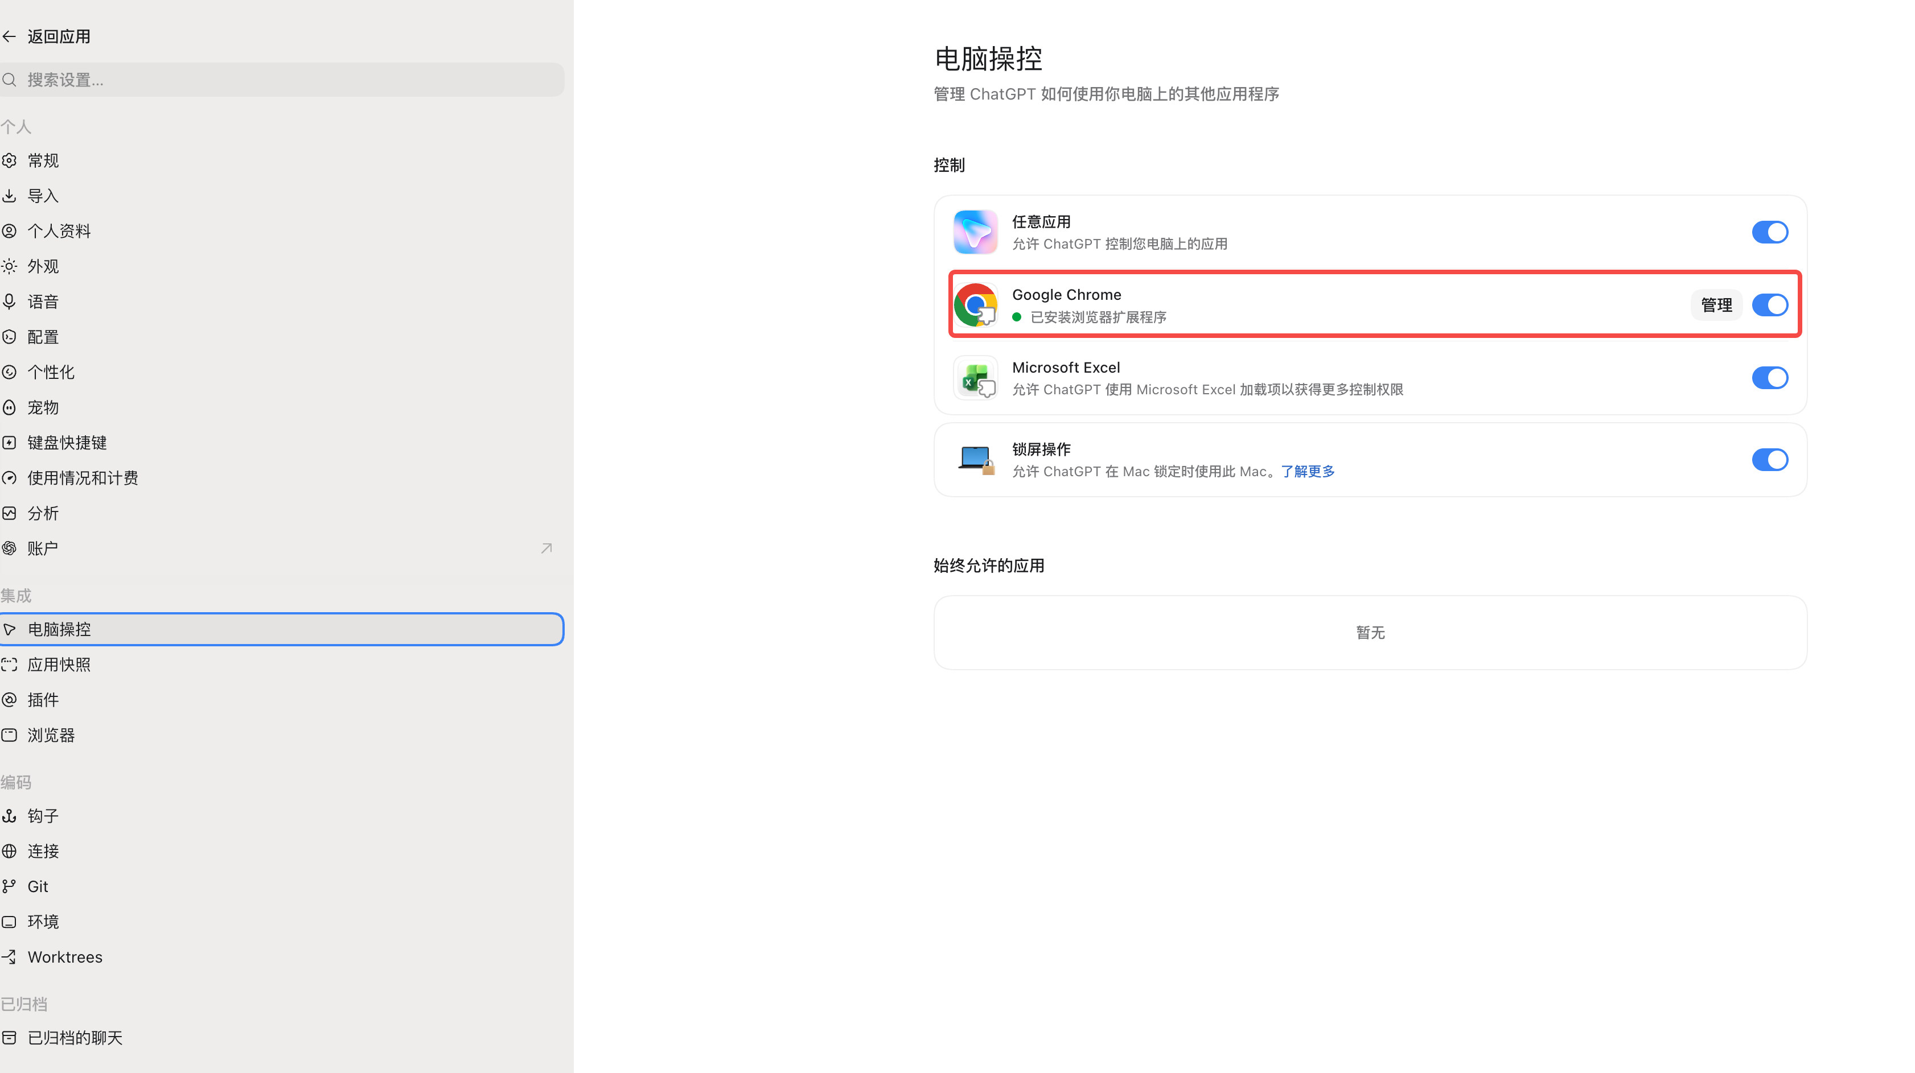
Task: Click the anchor icon next to 钩子
Action: pos(9,816)
